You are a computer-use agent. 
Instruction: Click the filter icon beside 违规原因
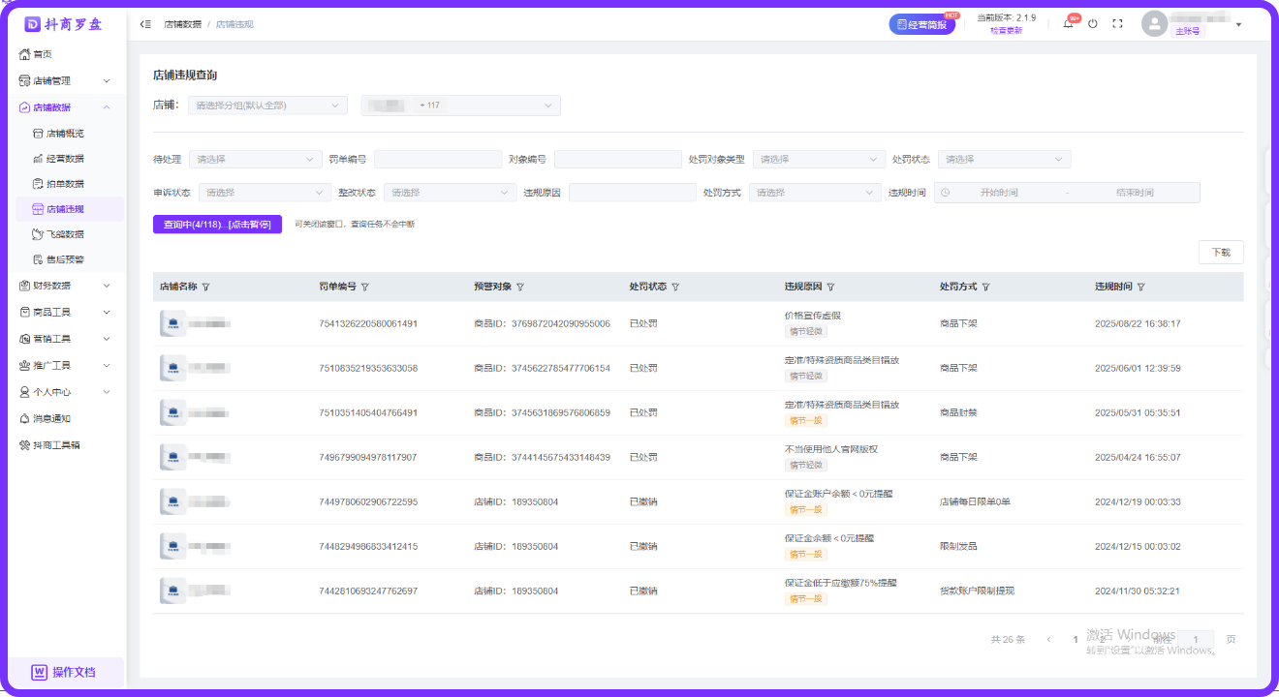click(x=831, y=288)
